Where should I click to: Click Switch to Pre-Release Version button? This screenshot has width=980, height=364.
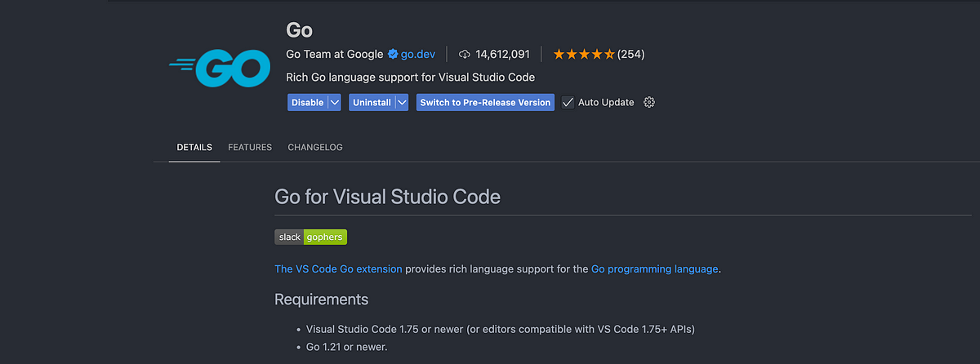(485, 102)
